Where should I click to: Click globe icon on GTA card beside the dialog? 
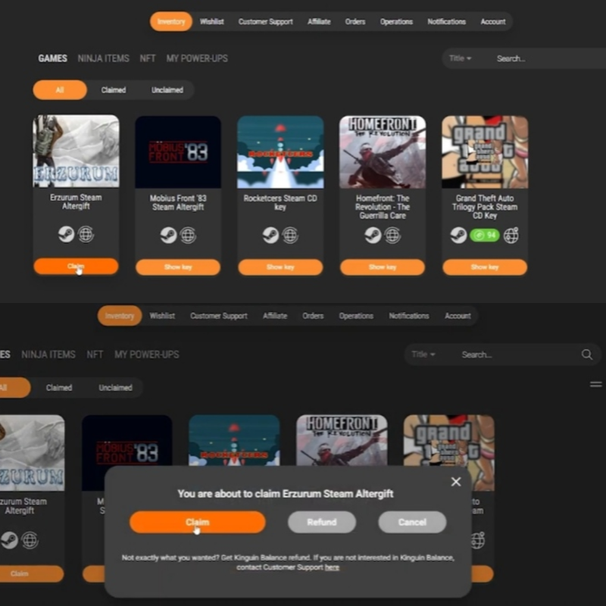point(478,540)
